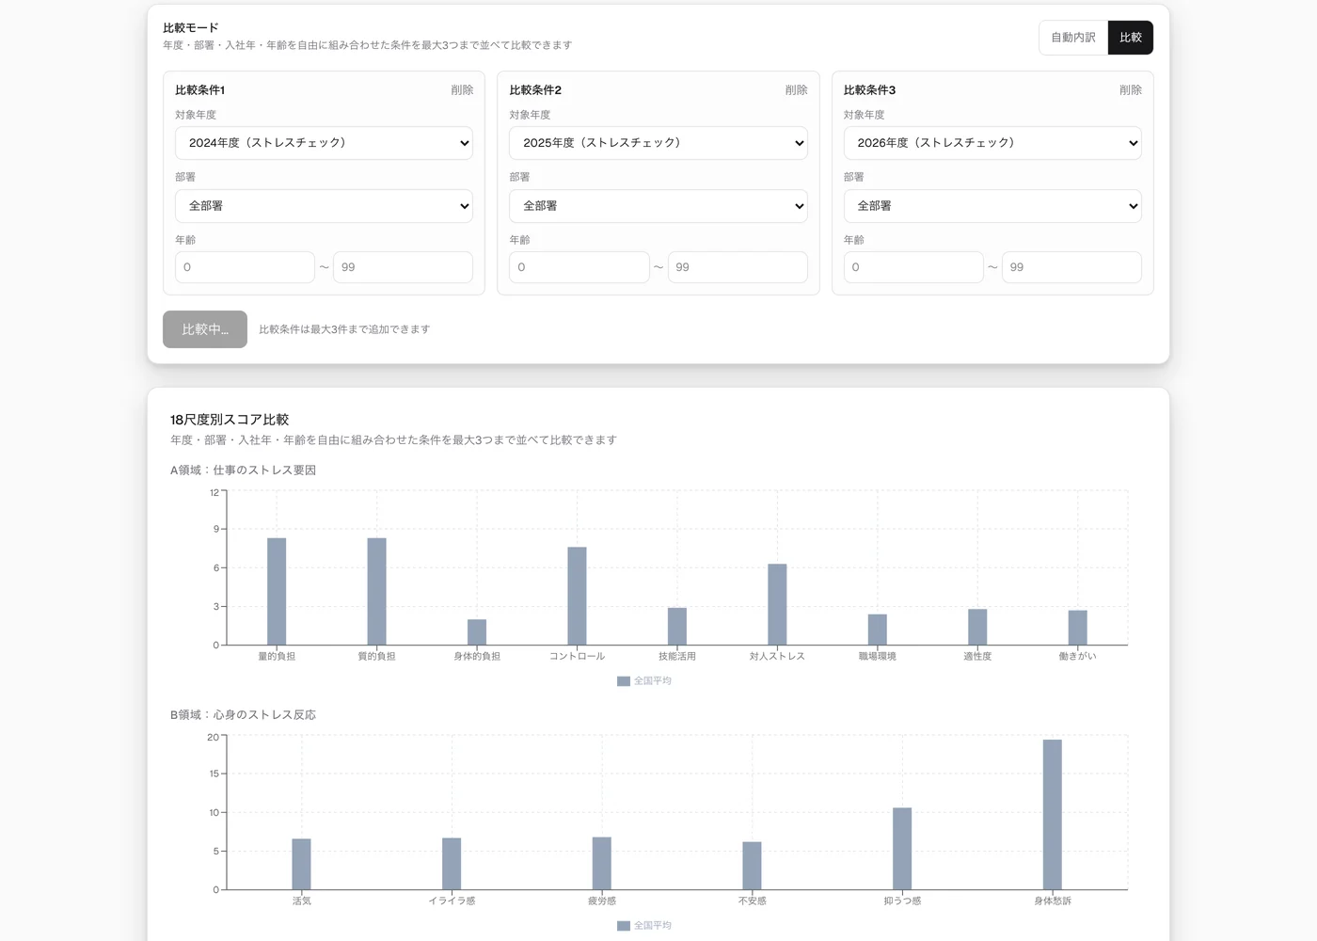Screen dimensions: 1317x941
Task: Focus maximum age field in 比較条件3
Action: (x=1072, y=267)
